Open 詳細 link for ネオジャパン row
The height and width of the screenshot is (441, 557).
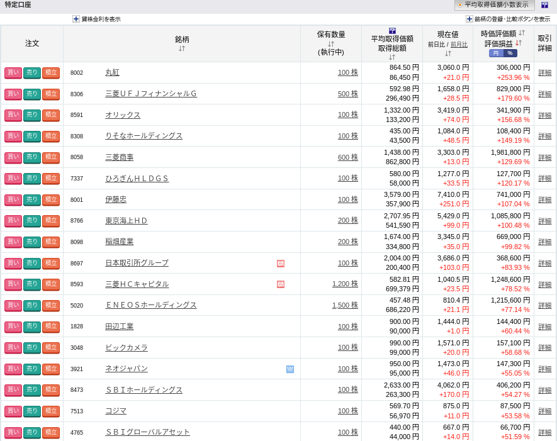pos(545,369)
